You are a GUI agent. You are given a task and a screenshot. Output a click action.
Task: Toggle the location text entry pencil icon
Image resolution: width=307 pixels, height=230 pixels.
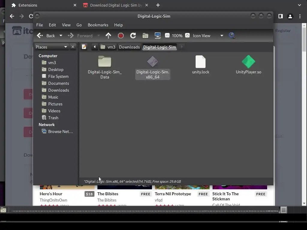84,47
